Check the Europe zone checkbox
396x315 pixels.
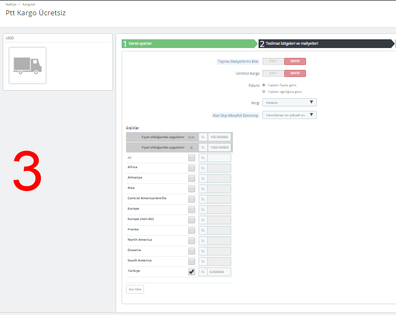coord(191,210)
